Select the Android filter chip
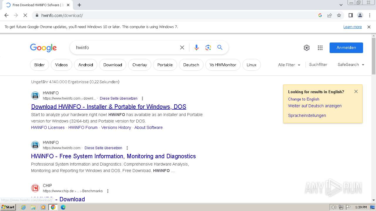This screenshot has height=211, width=376. point(85,65)
